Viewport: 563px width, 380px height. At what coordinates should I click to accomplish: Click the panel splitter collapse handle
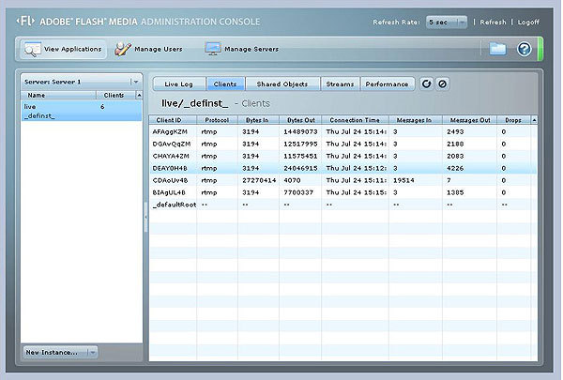(145, 217)
